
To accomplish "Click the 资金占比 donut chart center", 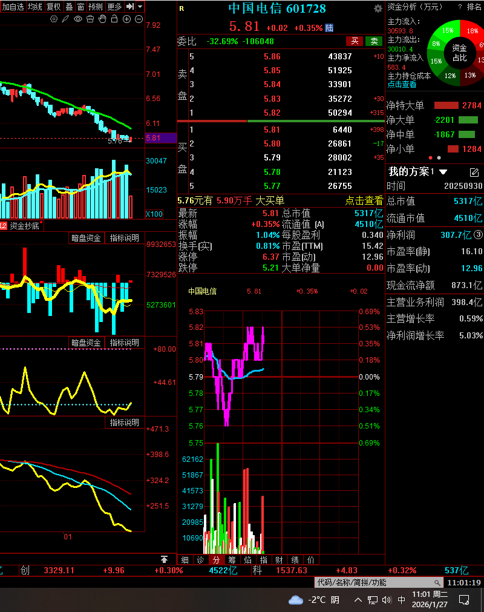I will click(459, 53).
